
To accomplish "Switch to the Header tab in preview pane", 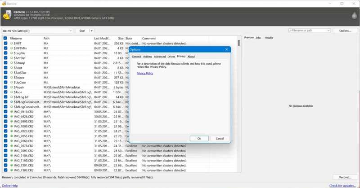I will pos(269,38).
